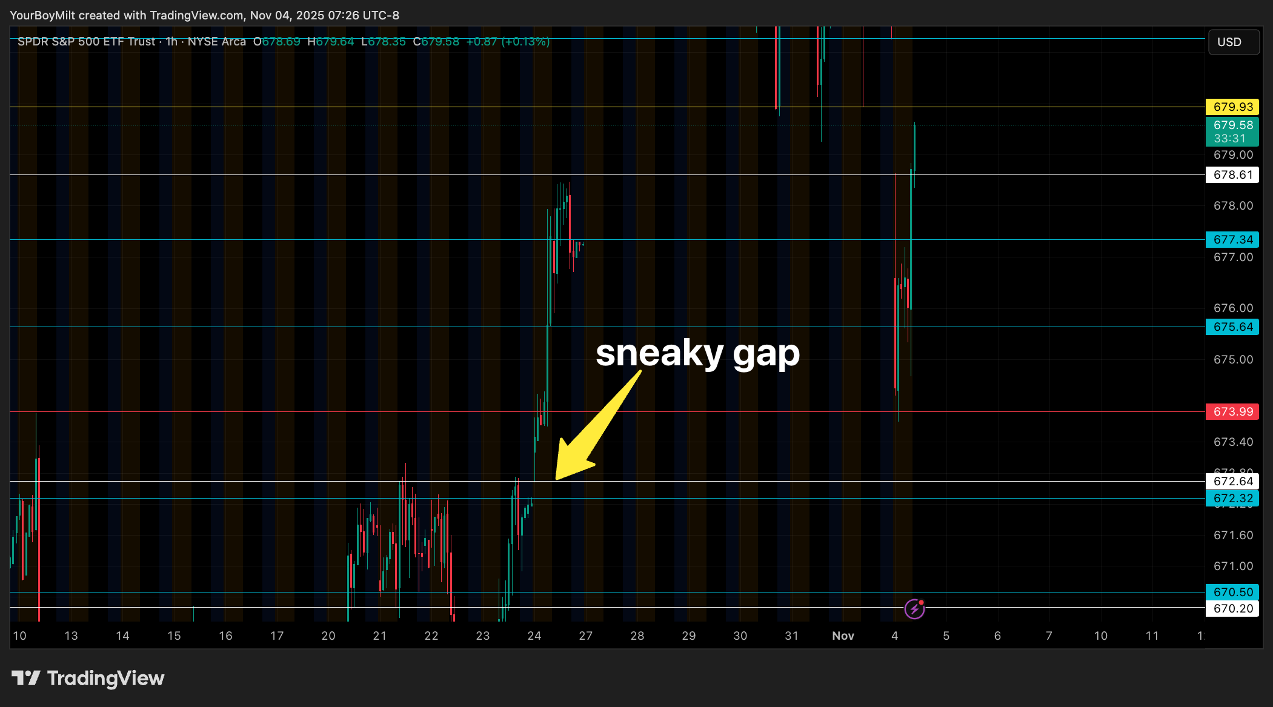1273x707 pixels.
Task: Click date 24 on the time axis
Action: 534,636
